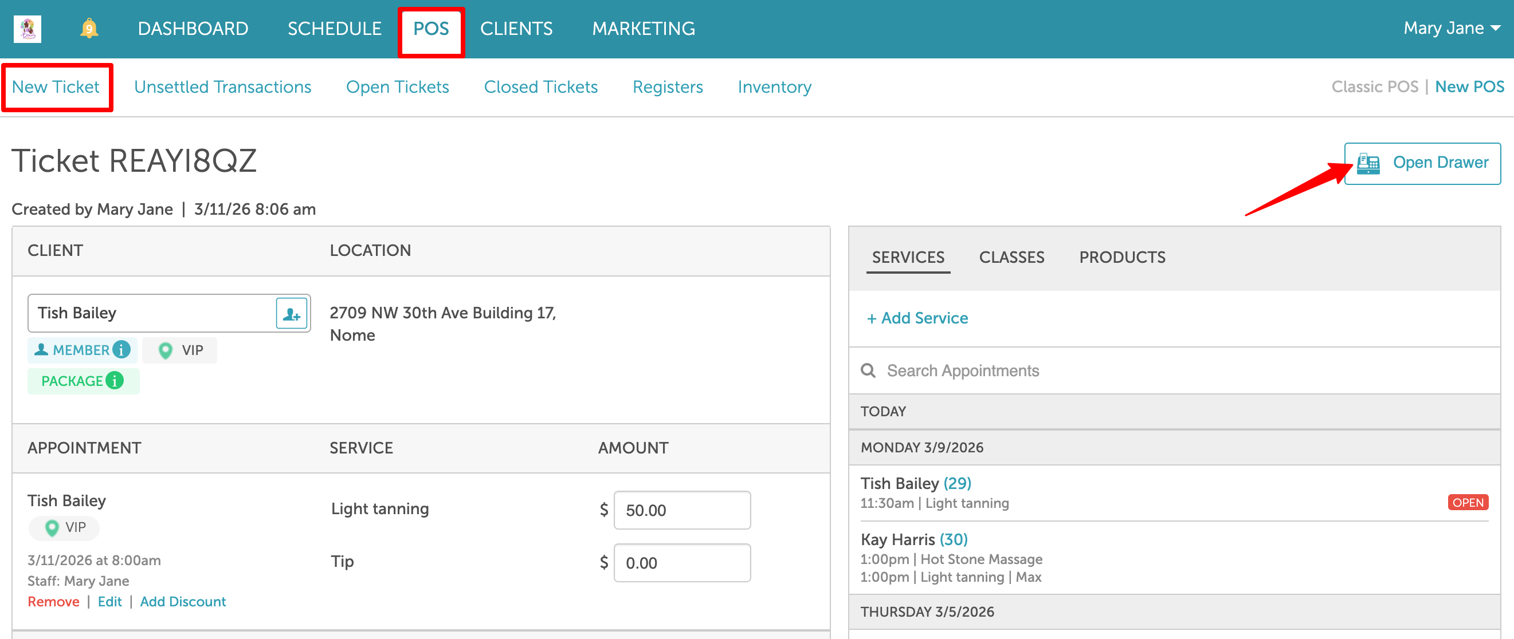The width and height of the screenshot is (1514, 639).
Task: Click the add new client icon
Action: click(x=292, y=314)
